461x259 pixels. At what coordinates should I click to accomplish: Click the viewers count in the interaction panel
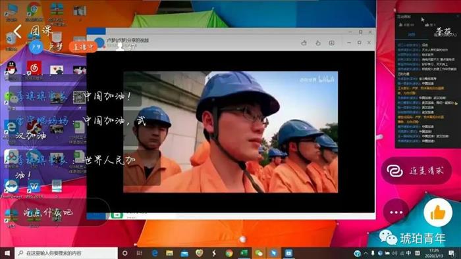pos(406,25)
